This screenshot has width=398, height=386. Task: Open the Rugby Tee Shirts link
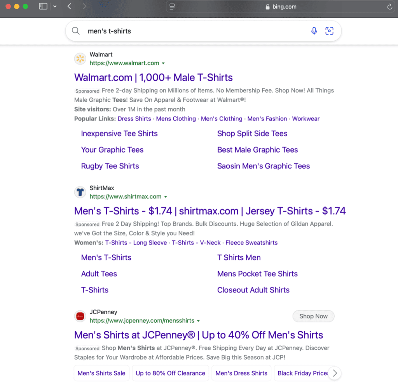coord(110,166)
